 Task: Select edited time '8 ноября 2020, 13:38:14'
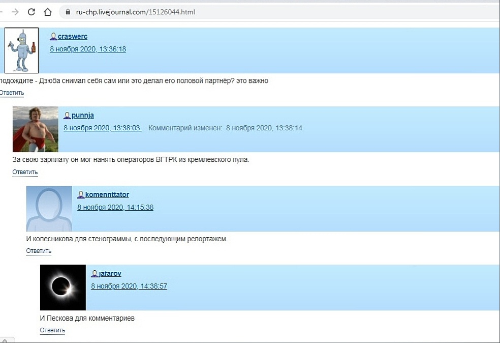tap(264, 128)
